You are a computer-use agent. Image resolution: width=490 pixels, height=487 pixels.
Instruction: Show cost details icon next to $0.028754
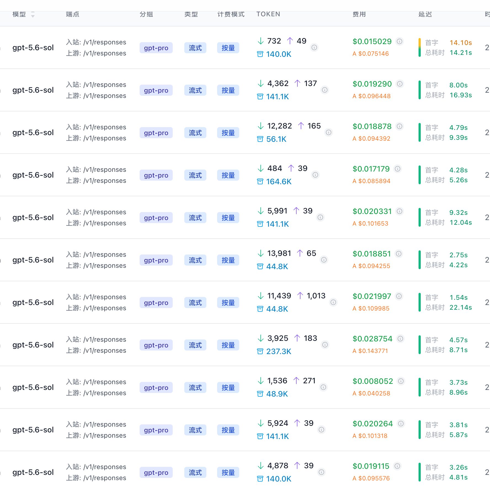click(x=400, y=339)
